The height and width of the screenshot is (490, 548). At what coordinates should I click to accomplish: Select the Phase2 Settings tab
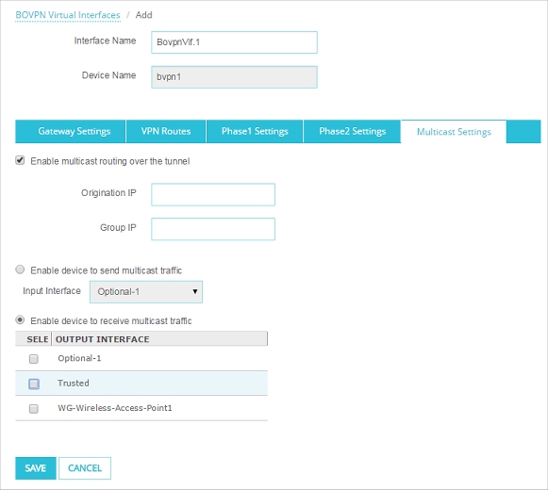tap(353, 131)
